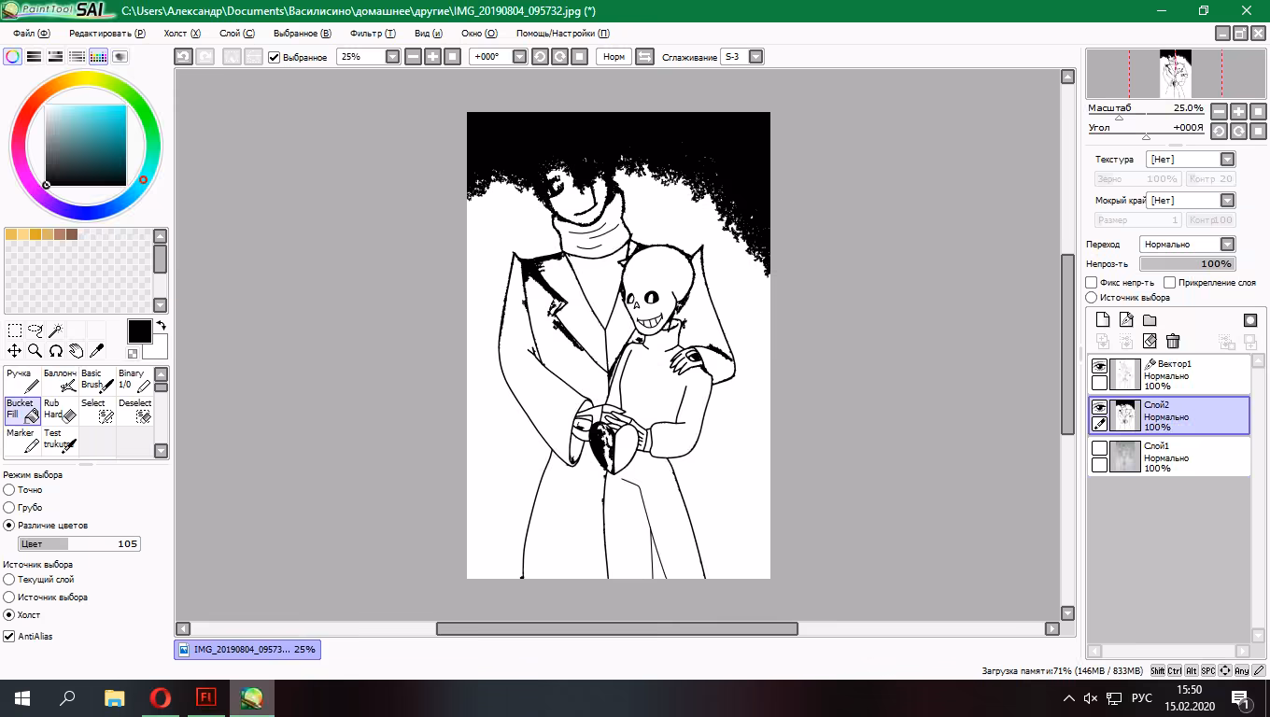Open the rotation angle dropdown
Image resolution: width=1270 pixels, height=717 pixels.
pos(520,57)
